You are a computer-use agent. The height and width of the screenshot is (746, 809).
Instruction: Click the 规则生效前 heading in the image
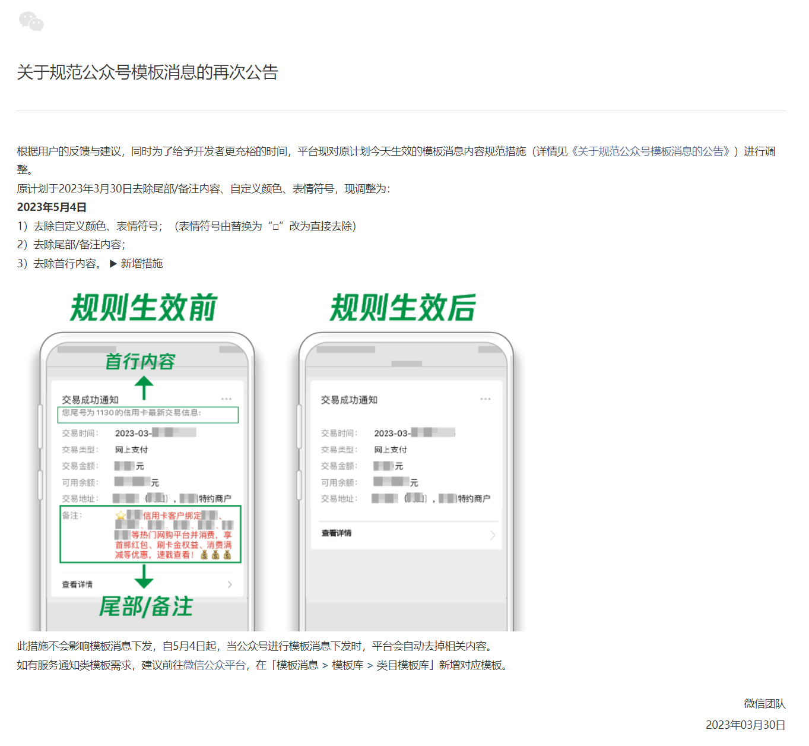click(x=144, y=308)
